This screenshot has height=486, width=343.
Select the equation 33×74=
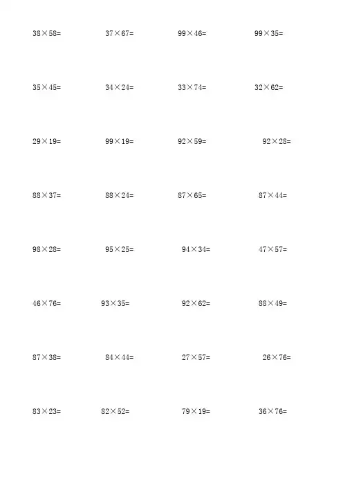point(192,87)
